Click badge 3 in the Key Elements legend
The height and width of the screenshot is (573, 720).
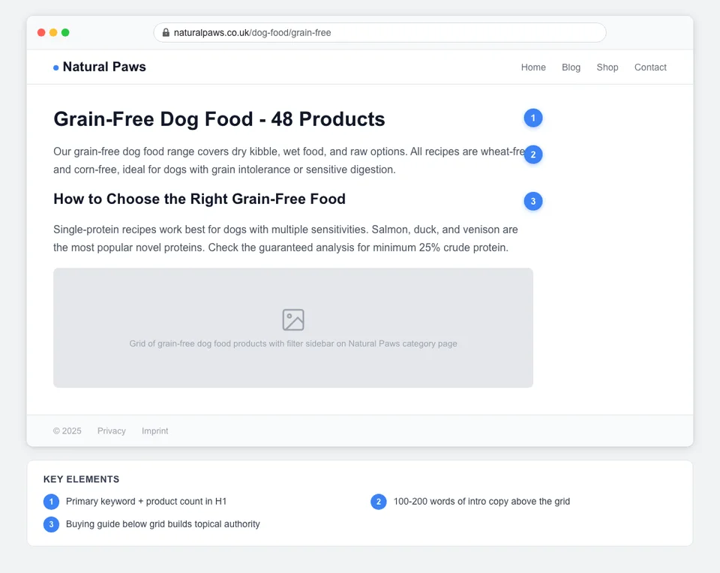[x=51, y=524]
